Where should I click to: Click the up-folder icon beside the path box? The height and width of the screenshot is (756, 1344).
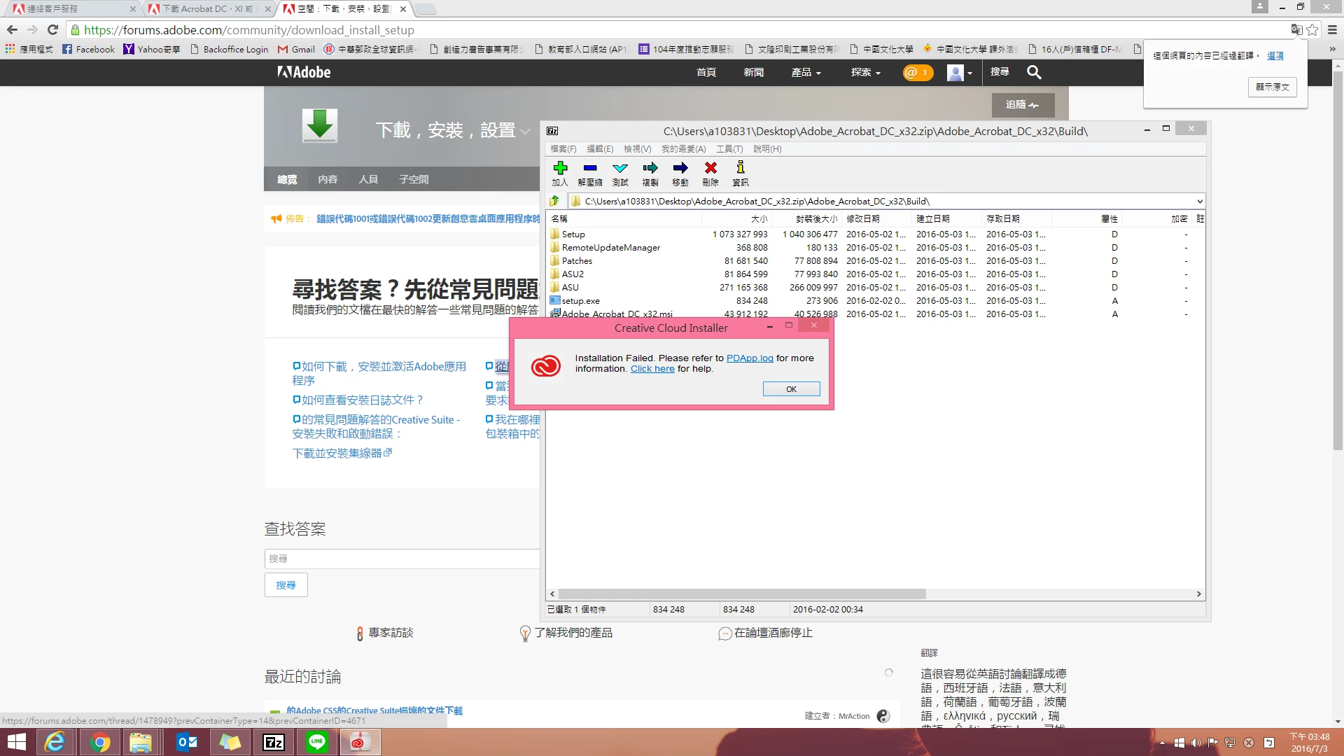pyautogui.click(x=554, y=201)
